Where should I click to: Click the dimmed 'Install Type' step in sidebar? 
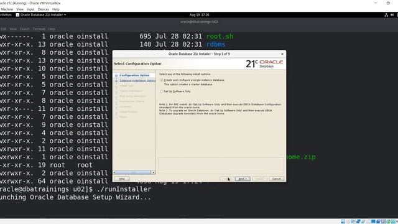pos(126,86)
